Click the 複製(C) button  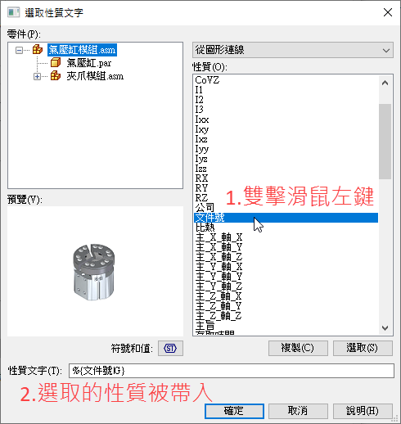298,348
